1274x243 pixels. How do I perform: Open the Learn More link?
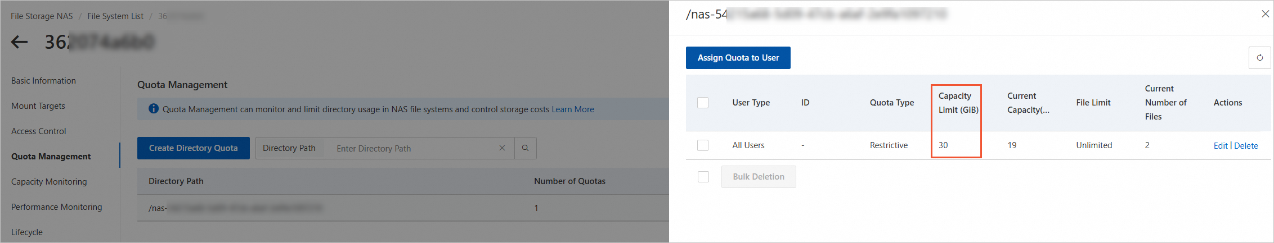[x=572, y=109]
